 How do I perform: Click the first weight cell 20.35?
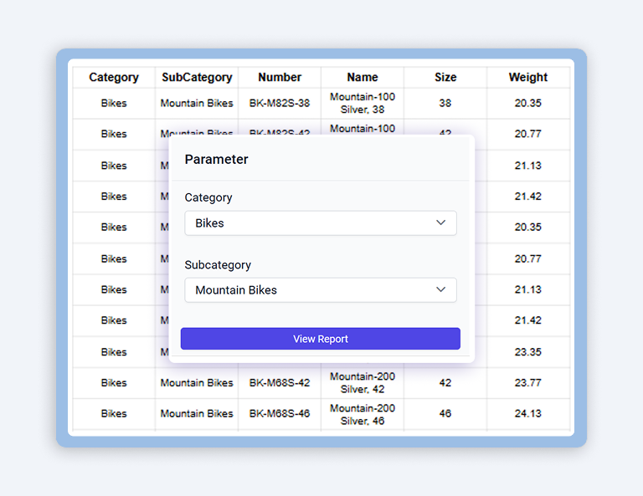coord(528,103)
